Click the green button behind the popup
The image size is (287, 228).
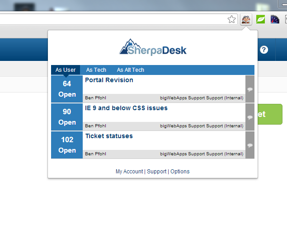click(x=270, y=114)
